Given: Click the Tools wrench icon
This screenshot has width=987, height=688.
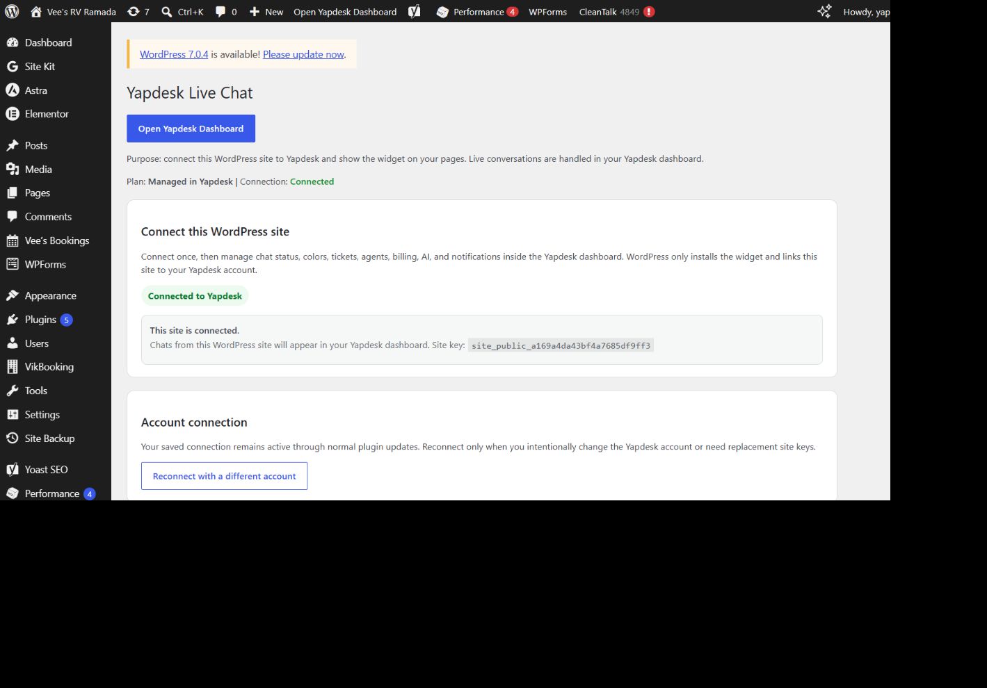Looking at the screenshot, I should click(x=13, y=391).
